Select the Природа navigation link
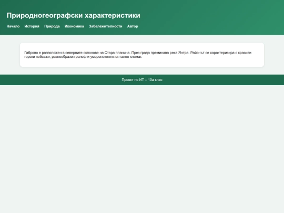The image size is (284, 213). [52, 26]
